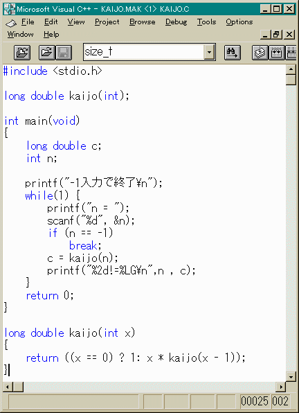Viewport: 299px width, 413px height.
Task: Click the Project Files toolbar icon
Action: [22, 52]
